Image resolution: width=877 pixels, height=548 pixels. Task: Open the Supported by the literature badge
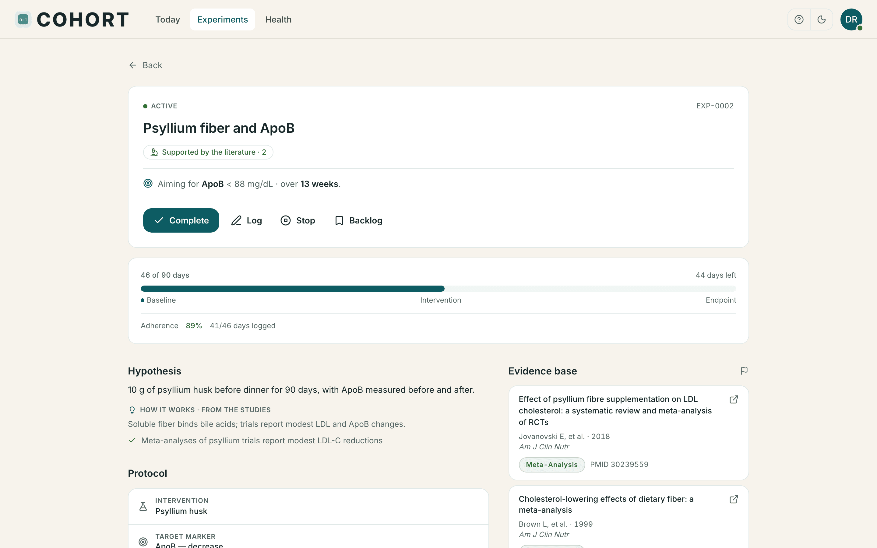coord(208,152)
